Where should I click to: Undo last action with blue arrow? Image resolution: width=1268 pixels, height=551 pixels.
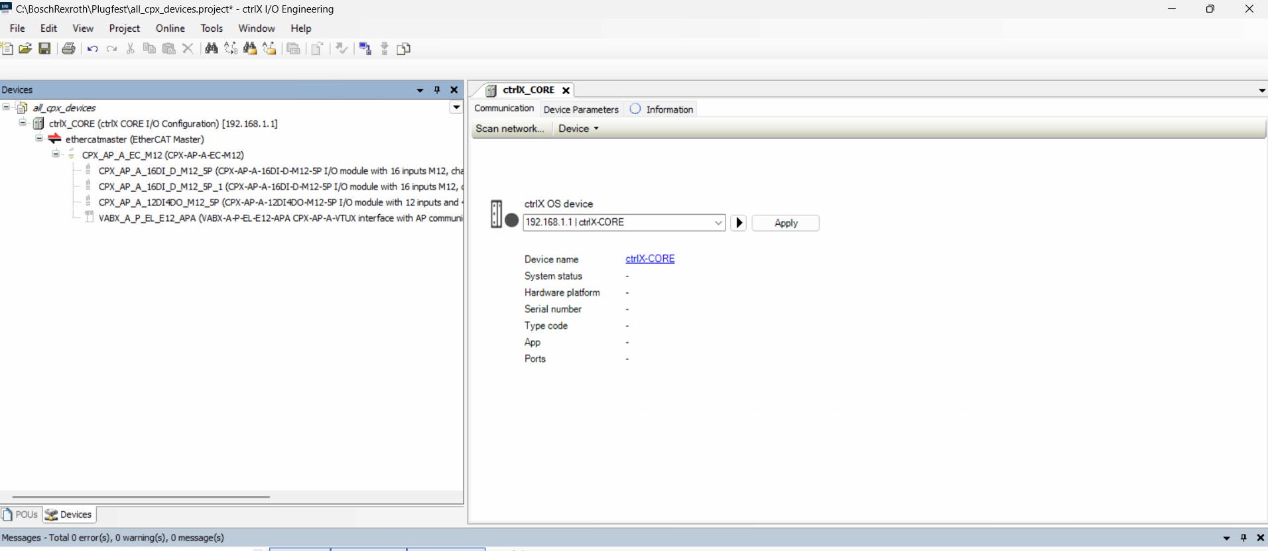(x=92, y=48)
